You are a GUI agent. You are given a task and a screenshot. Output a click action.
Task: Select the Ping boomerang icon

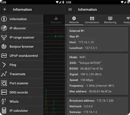[4, 65]
